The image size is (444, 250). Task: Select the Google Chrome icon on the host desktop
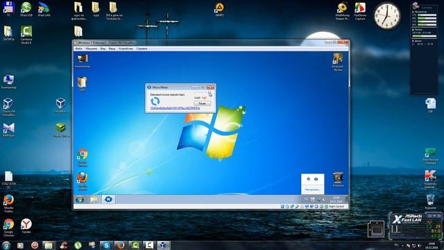point(8,228)
